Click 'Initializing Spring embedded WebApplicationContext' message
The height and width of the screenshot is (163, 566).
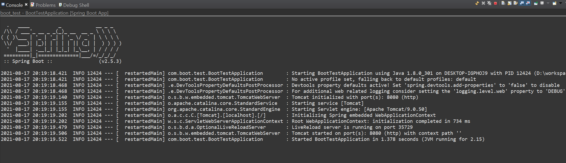364,115
